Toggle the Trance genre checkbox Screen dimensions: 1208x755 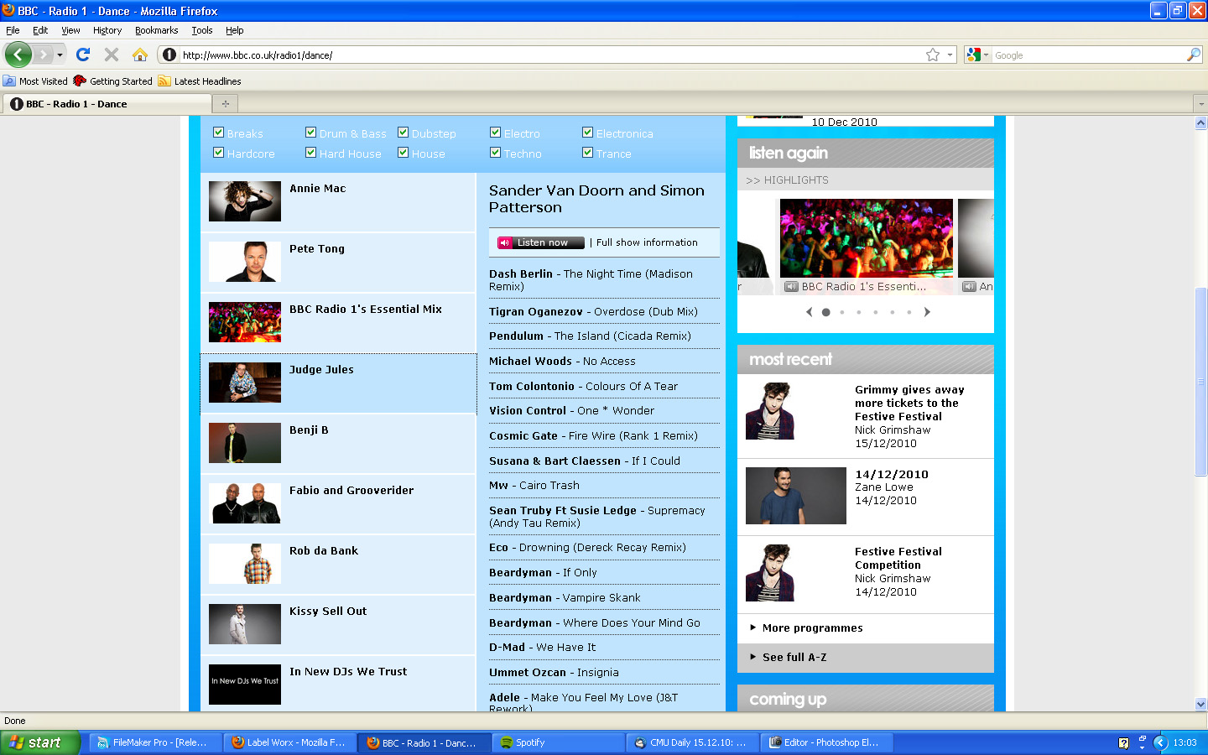click(x=588, y=153)
